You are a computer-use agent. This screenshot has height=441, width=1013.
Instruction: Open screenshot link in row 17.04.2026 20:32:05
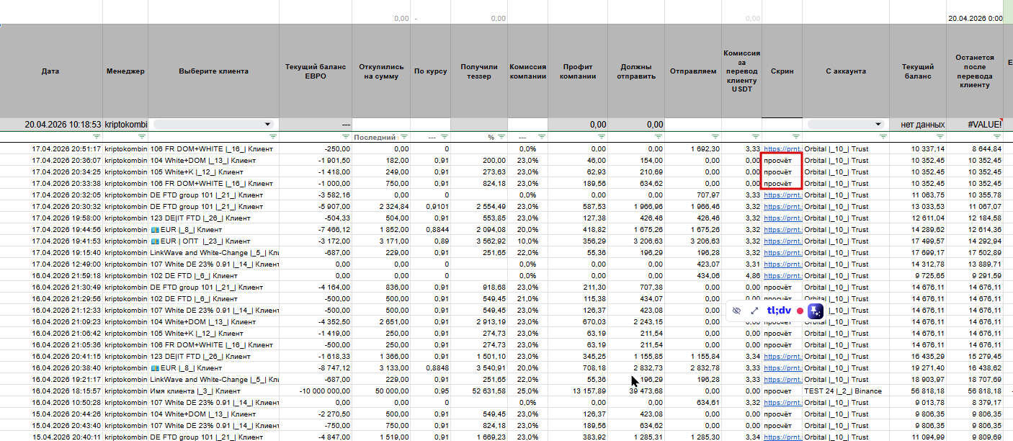click(x=782, y=195)
